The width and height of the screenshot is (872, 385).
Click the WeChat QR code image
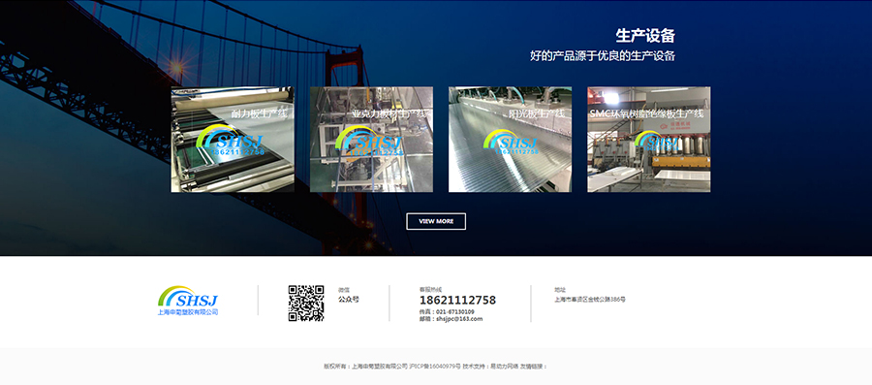(x=306, y=304)
